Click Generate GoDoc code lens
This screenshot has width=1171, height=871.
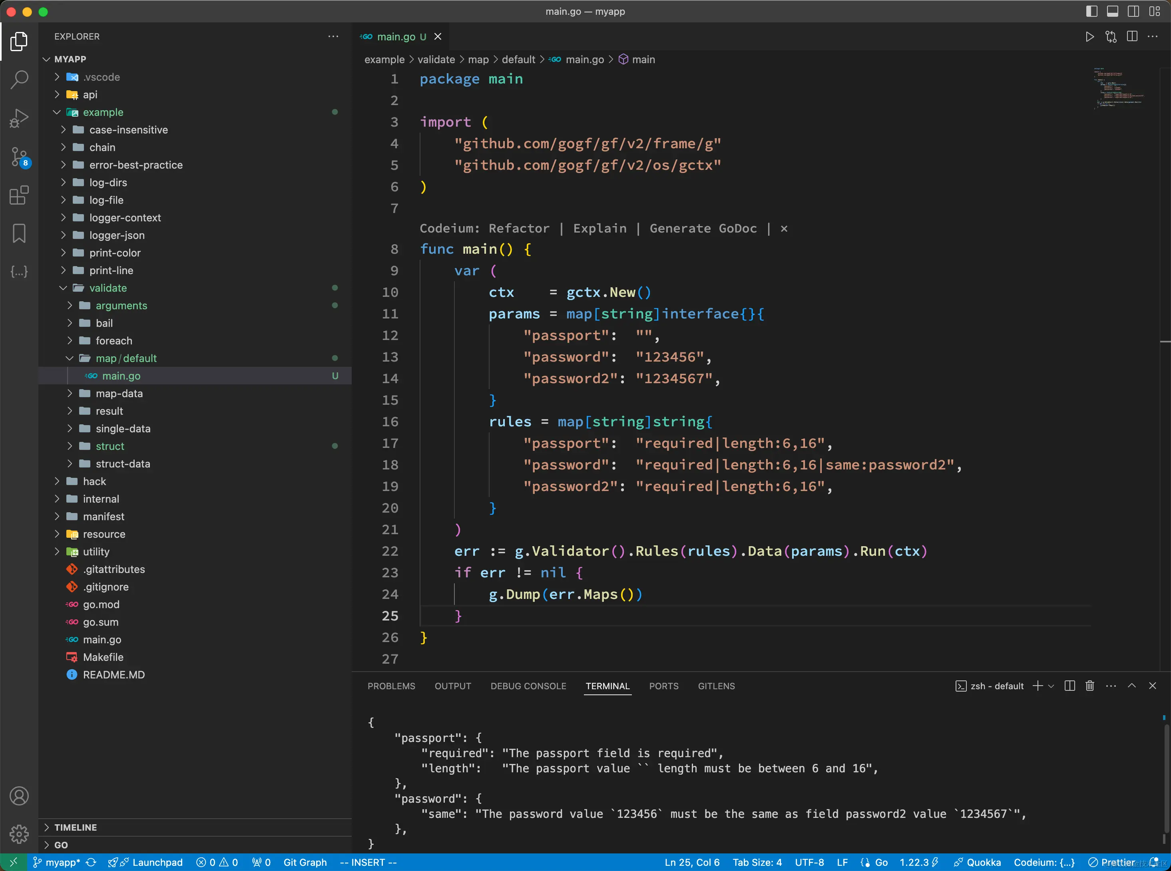click(703, 228)
